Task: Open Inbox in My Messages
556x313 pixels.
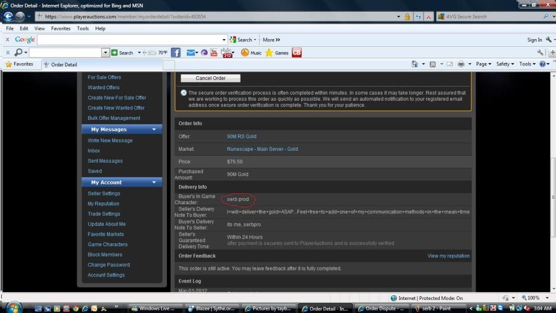Action: pyautogui.click(x=93, y=151)
